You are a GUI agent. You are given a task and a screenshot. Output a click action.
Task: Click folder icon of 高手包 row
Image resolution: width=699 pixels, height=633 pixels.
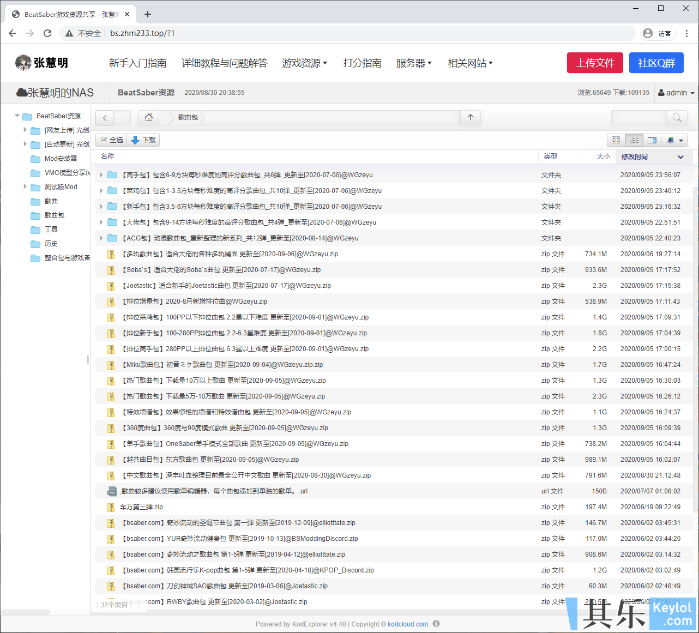[x=112, y=175]
